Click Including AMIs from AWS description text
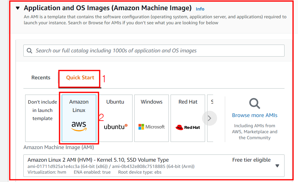The image size is (298, 182). 255,132
